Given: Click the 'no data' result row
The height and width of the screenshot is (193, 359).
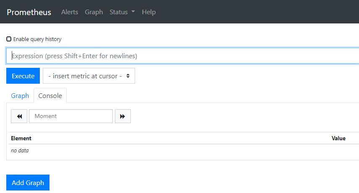Looking at the screenshot, I should click(20, 151).
